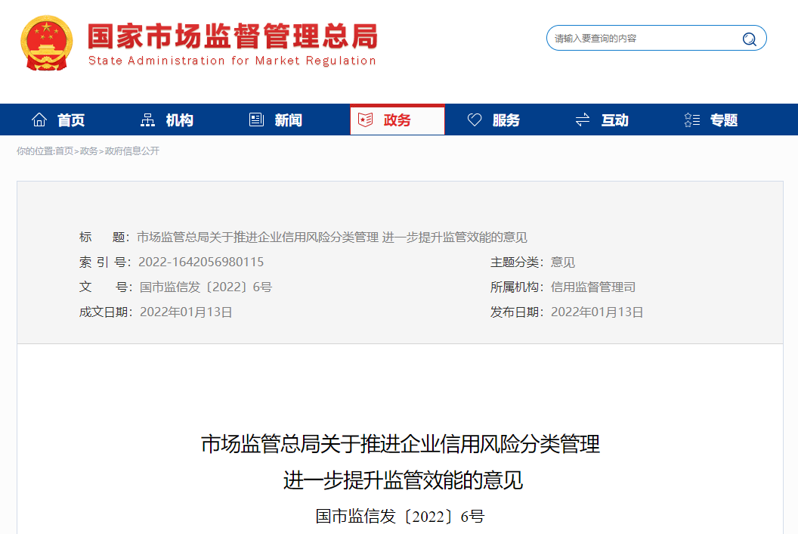Click the arrows icon beside 互动
This screenshot has width=798, height=534.
[583, 120]
